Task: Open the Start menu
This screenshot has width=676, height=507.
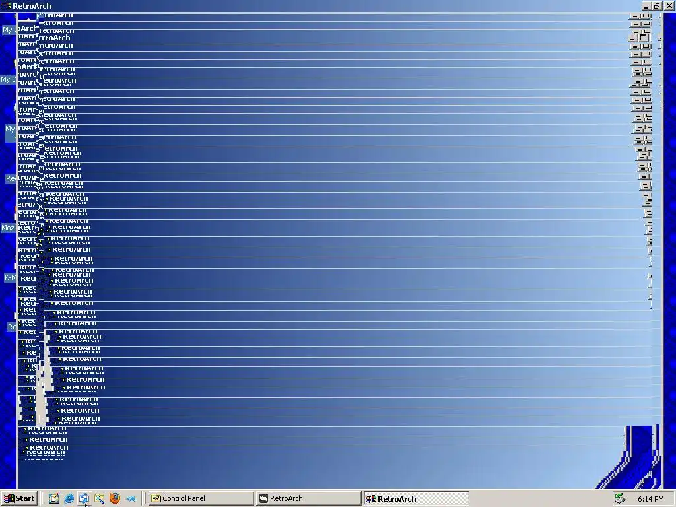Action: point(19,498)
